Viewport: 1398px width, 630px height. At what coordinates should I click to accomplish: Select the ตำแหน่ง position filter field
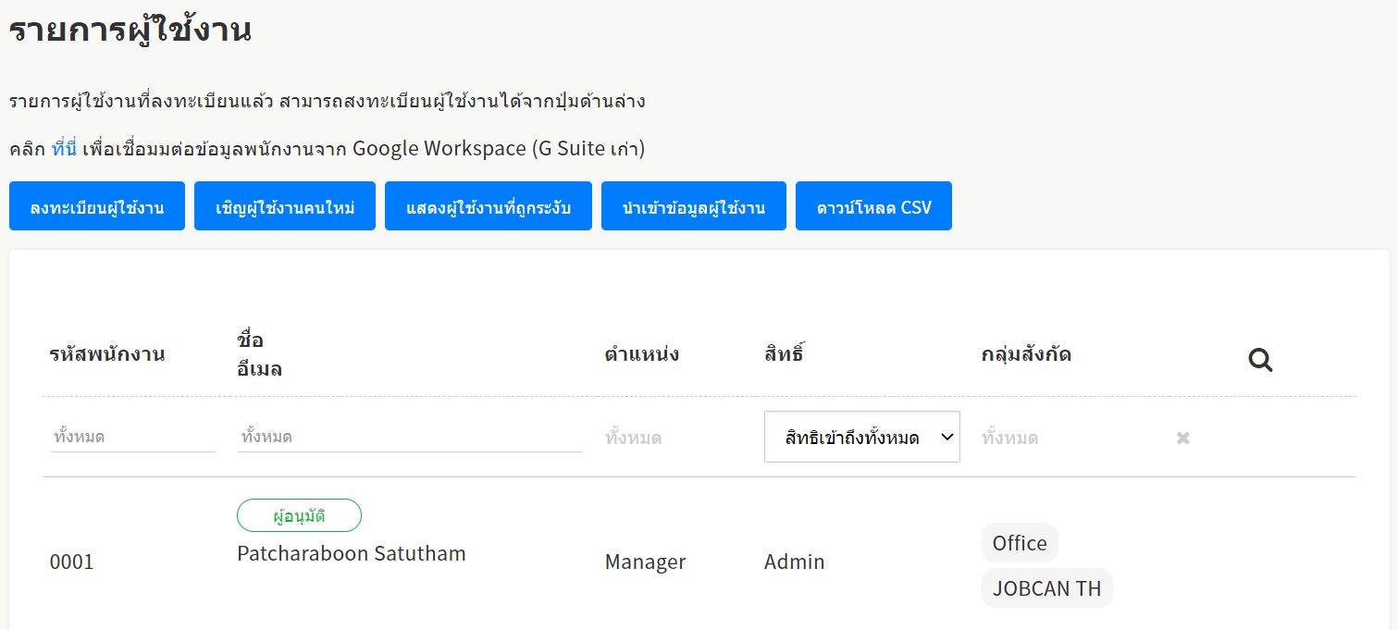pyautogui.click(x=675, y=438)
